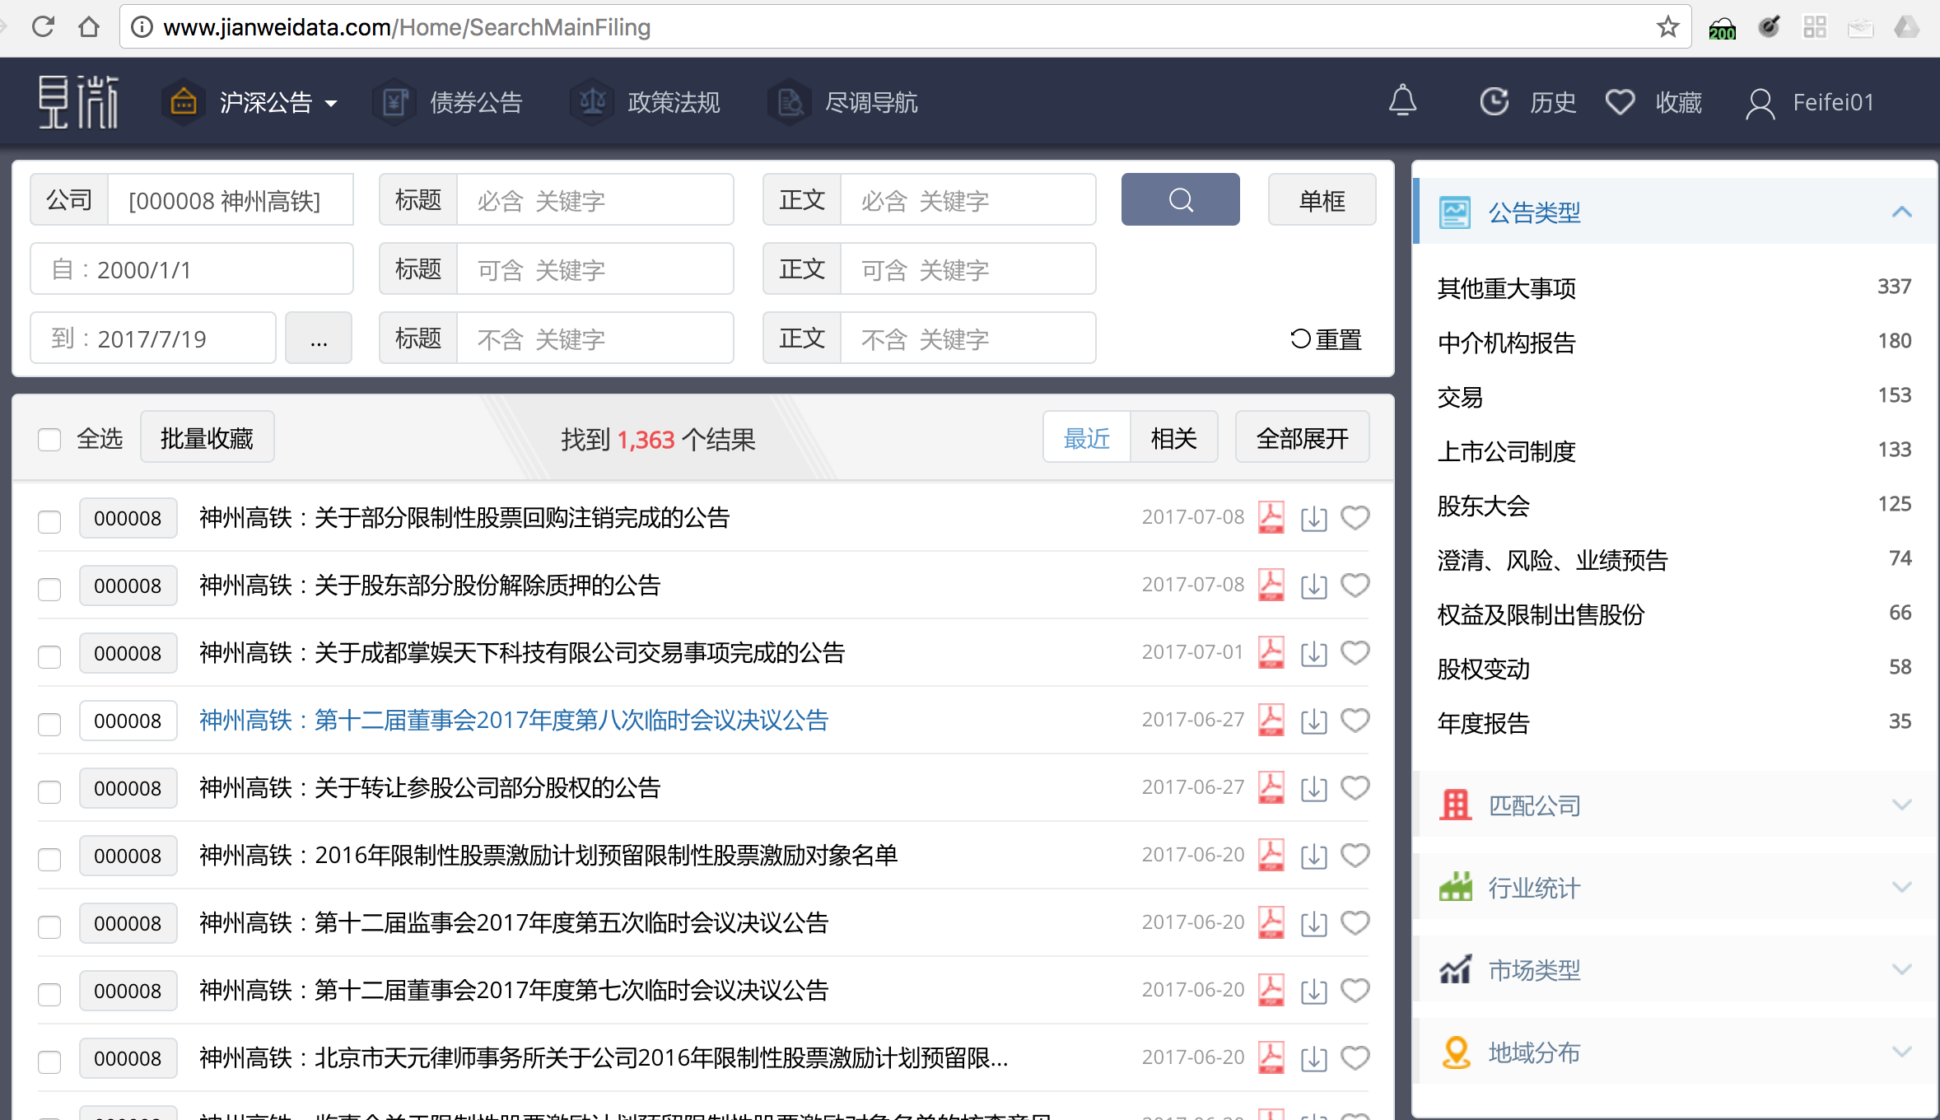
Task: Open PDF for 董事会第七次临时会议决议公告
Action: pos(1271,990)
